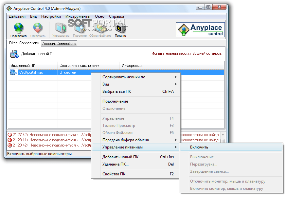Sort by Состояние подключения column header
Screen dimensions: 286x197
(89, 66)
